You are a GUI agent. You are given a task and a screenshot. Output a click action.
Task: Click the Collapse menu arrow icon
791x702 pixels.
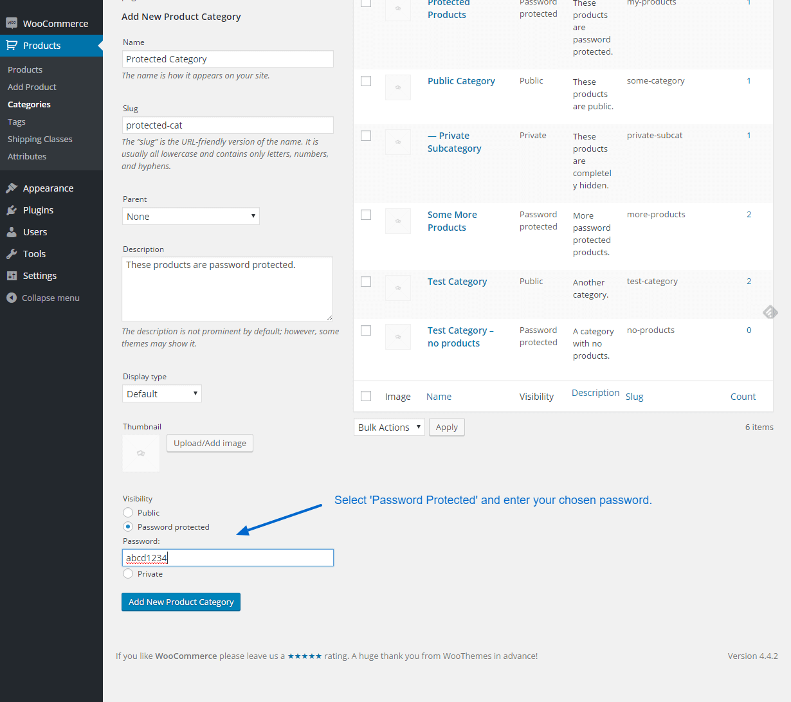(12, 298)
